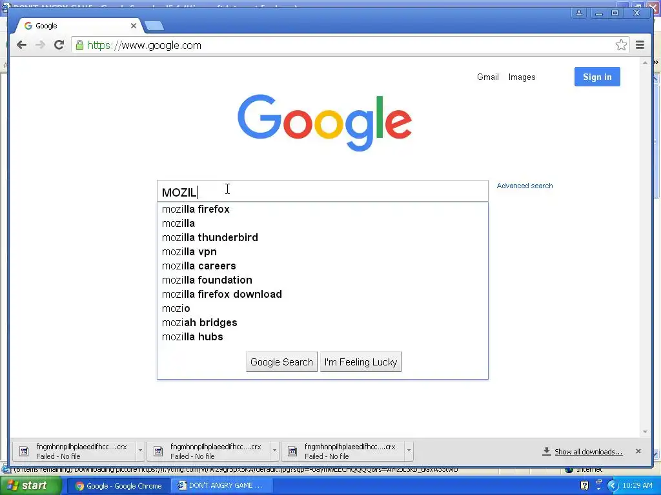Click the Sign in button

[x=597, y=77]
